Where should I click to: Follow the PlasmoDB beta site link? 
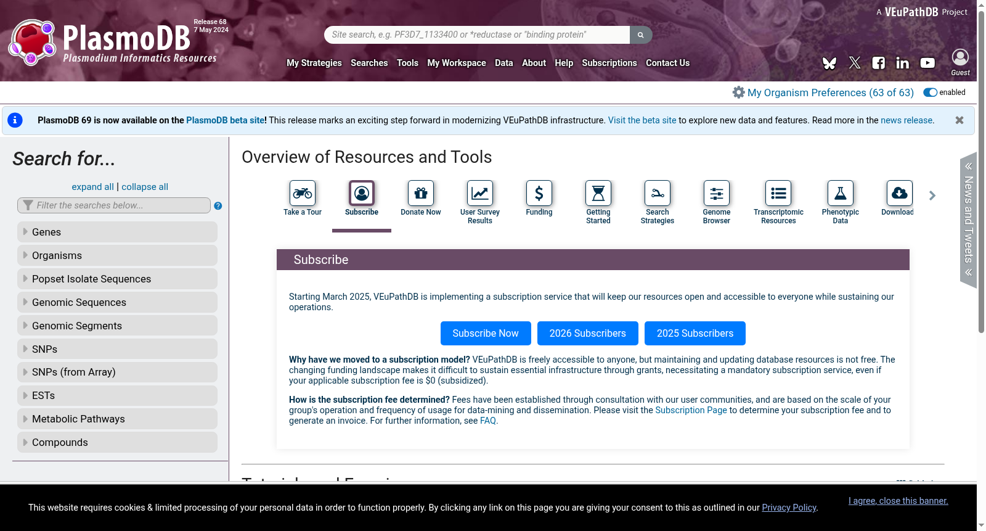pos(226,120)
